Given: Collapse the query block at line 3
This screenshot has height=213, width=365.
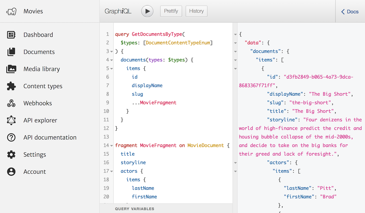Looking at the screenshot, I should 112,51.
